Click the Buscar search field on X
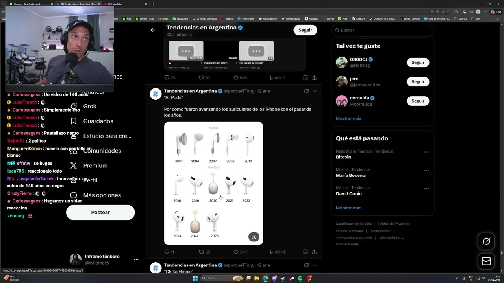Image resolution: width=504 pixels, height=283 pixels. pos(382,30)
